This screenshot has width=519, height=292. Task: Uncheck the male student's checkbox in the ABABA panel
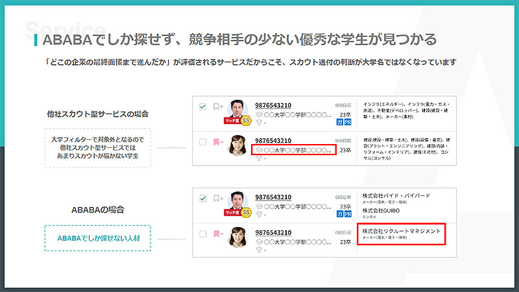[x=203, y=198]
